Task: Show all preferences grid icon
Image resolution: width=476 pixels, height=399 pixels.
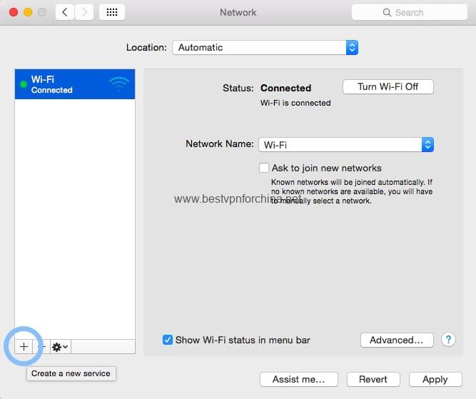Action: click(112, 12)
